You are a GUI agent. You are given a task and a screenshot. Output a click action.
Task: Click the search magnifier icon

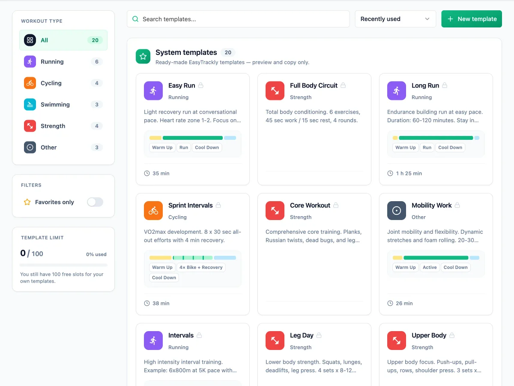135,19
